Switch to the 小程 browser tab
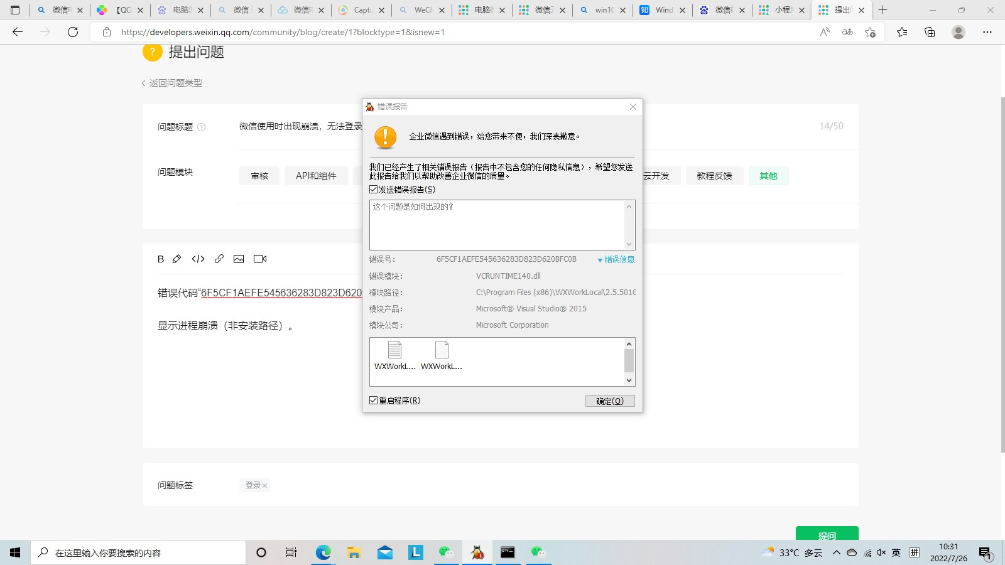Image resolution: width=1005 pixels, height=565 pixels. coord(782,10)
